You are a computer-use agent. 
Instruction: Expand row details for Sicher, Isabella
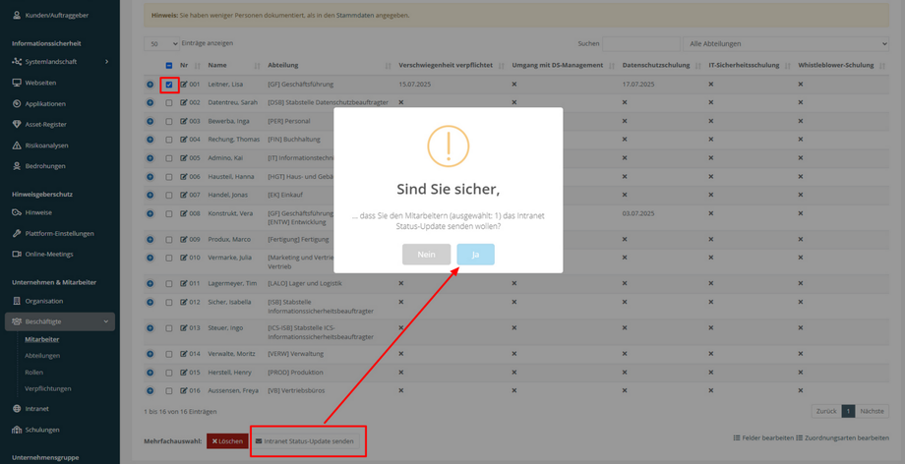[151, 302]
